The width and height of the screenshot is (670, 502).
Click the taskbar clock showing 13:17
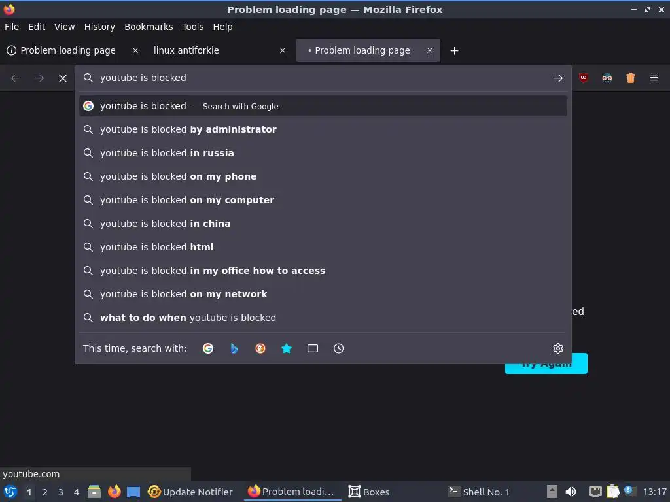coord(654,492)
